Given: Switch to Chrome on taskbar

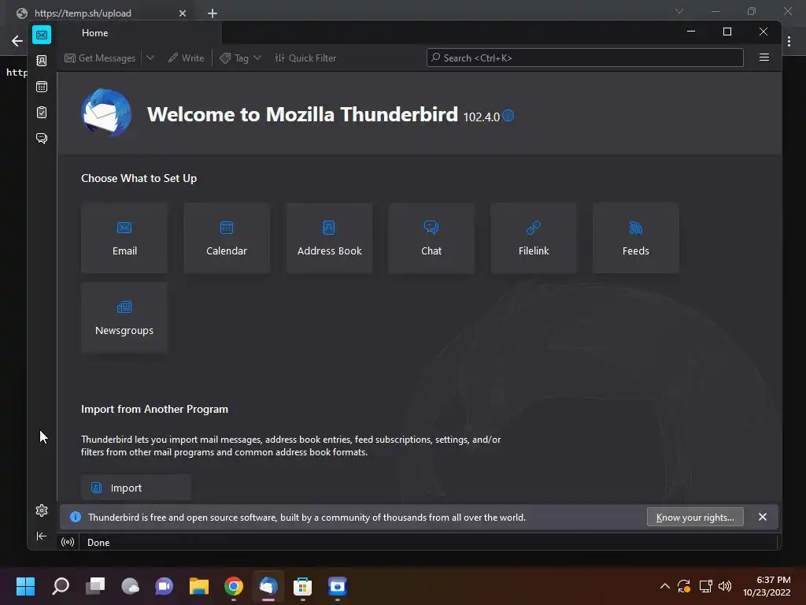Looking at the screenshot, I should 233,586.
